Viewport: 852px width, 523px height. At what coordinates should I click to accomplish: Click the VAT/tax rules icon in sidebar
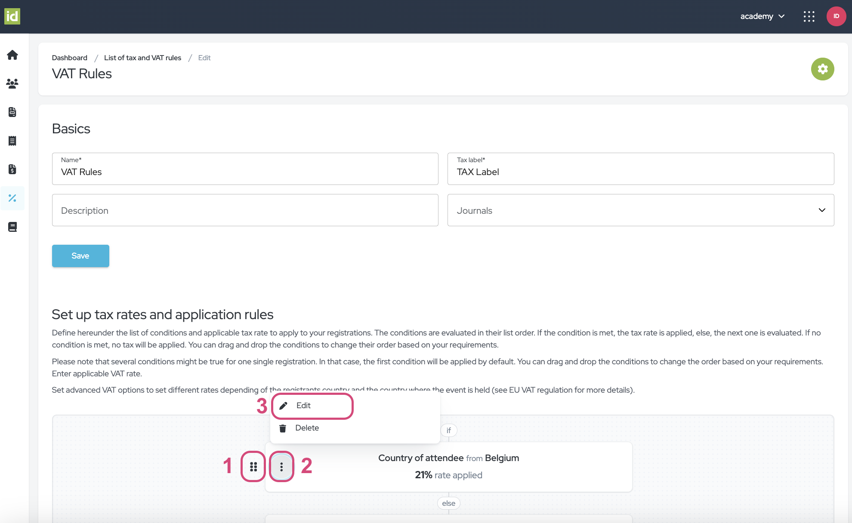13,198
